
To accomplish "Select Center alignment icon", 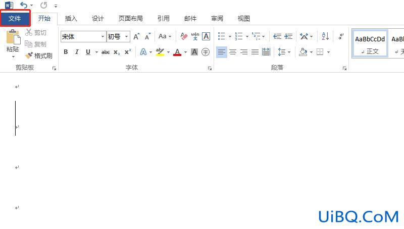I will click(233, 52).
